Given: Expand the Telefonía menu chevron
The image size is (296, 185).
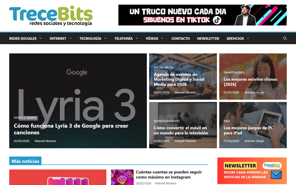Looking at the screenshot, I should tap(137, 38).
